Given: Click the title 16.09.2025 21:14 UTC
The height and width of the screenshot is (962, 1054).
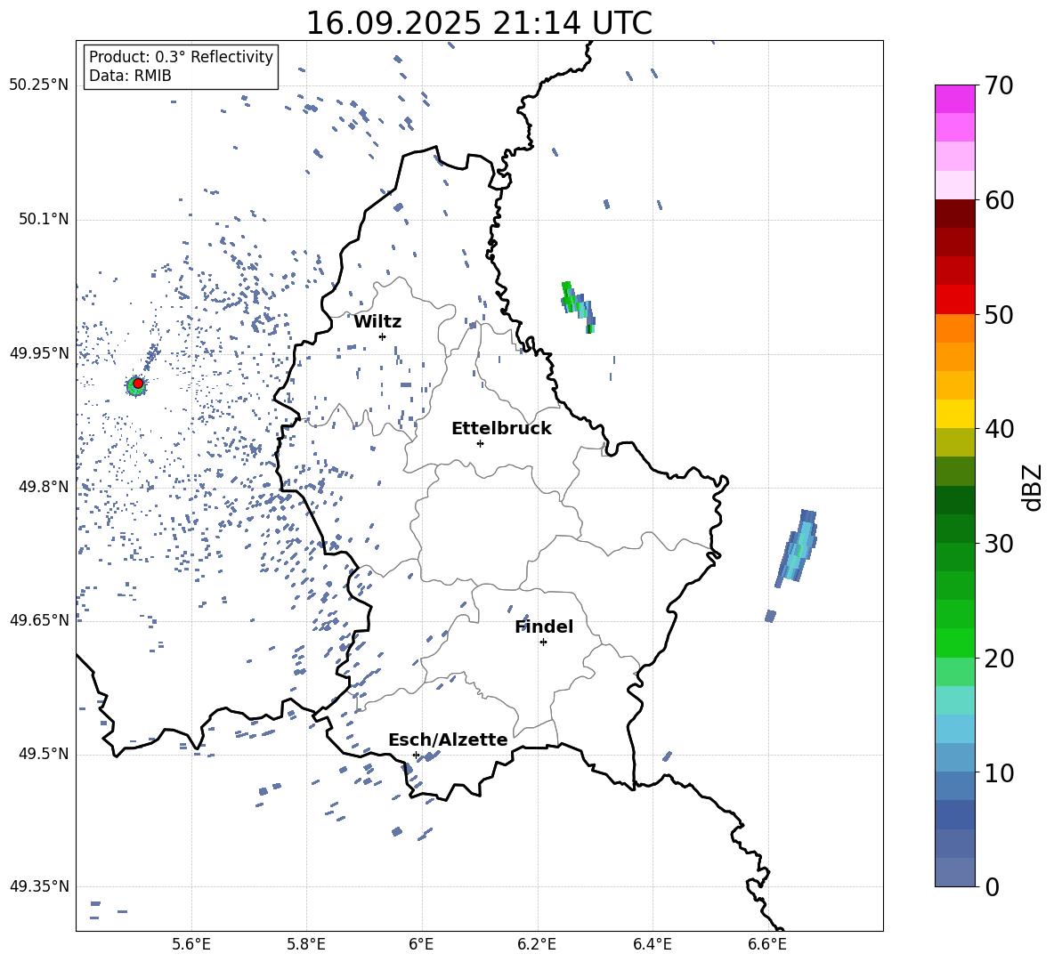Looking at the screenshot, I should coord(479,23).
